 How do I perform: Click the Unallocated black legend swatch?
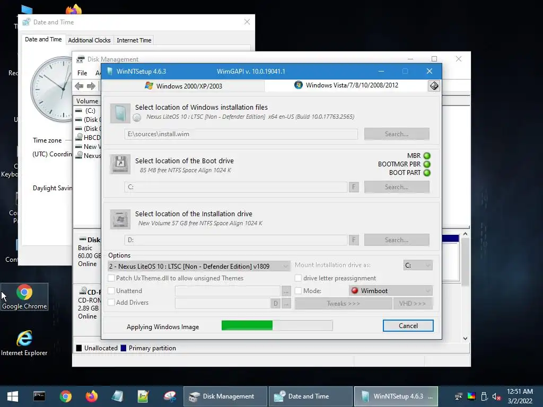(x=79, y=348)
